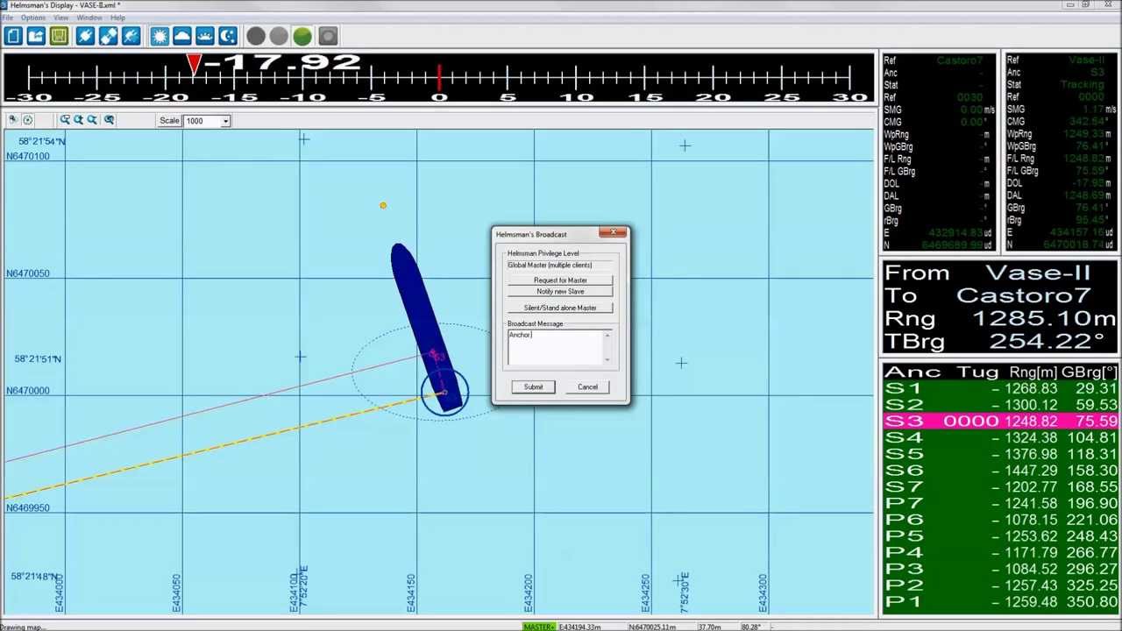Click Notify new Slave button
Screen dimensions: 1122x631
tap(560, 292)
